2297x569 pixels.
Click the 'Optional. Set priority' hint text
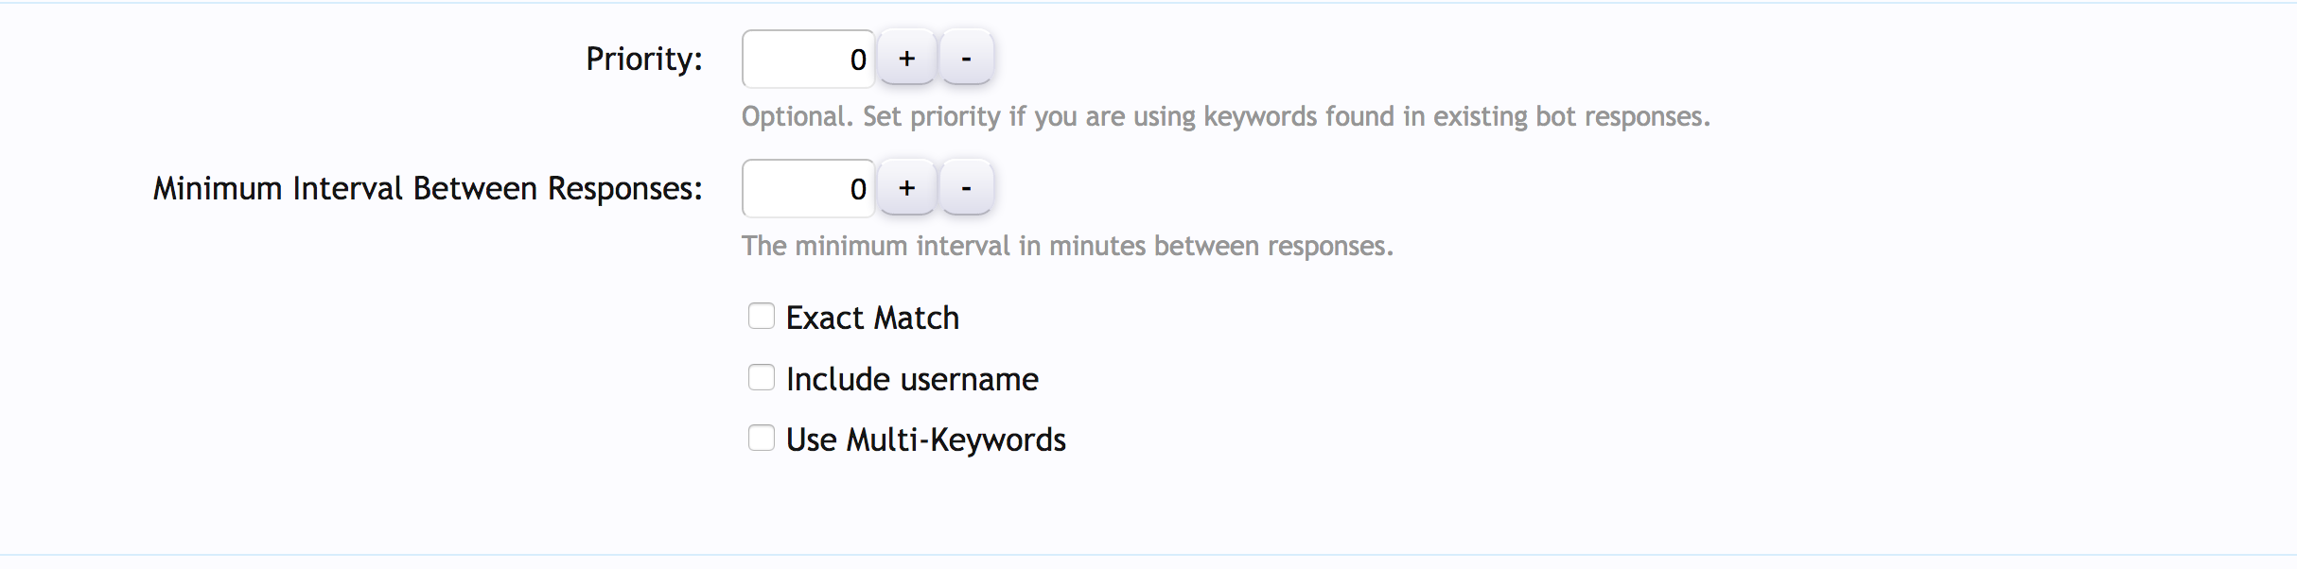pyautogui.click(x=1225, y=116)
